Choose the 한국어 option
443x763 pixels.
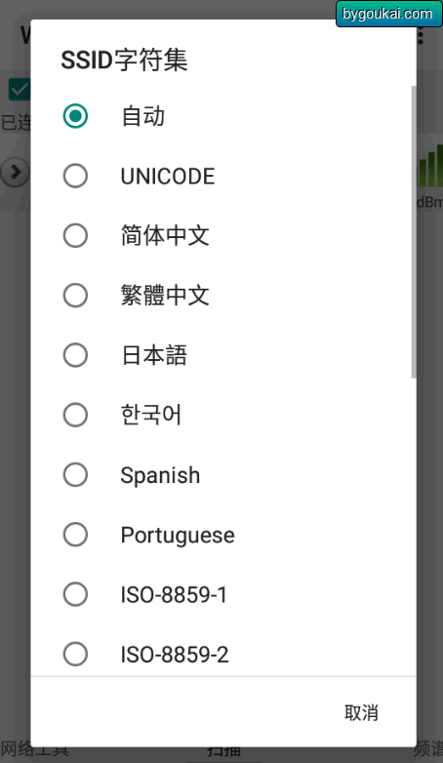[x=223, y=415]
